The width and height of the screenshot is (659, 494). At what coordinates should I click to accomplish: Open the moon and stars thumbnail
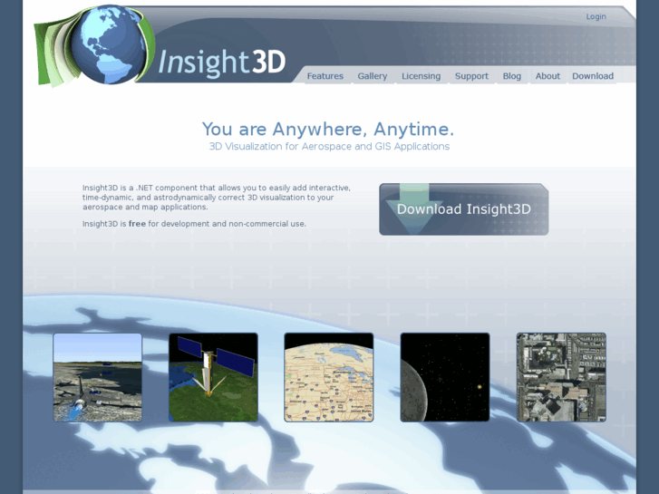click(x=445, y=377)
